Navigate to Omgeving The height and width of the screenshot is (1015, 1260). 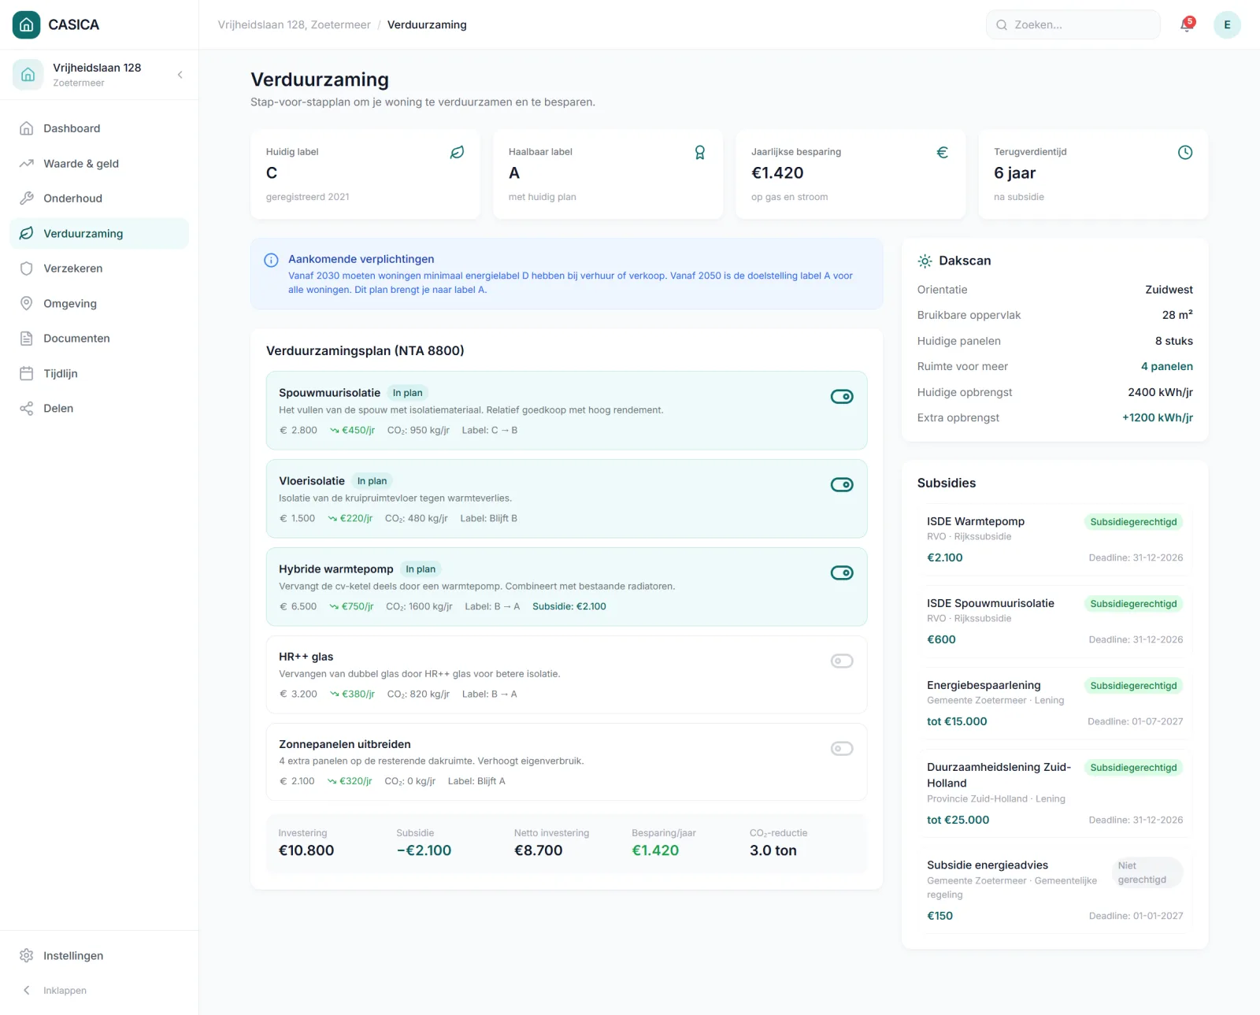click(99, 304)
